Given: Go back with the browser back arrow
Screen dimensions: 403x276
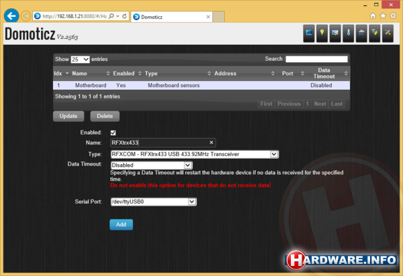Looking at the screenshot, I should click(x=11, y=16).
